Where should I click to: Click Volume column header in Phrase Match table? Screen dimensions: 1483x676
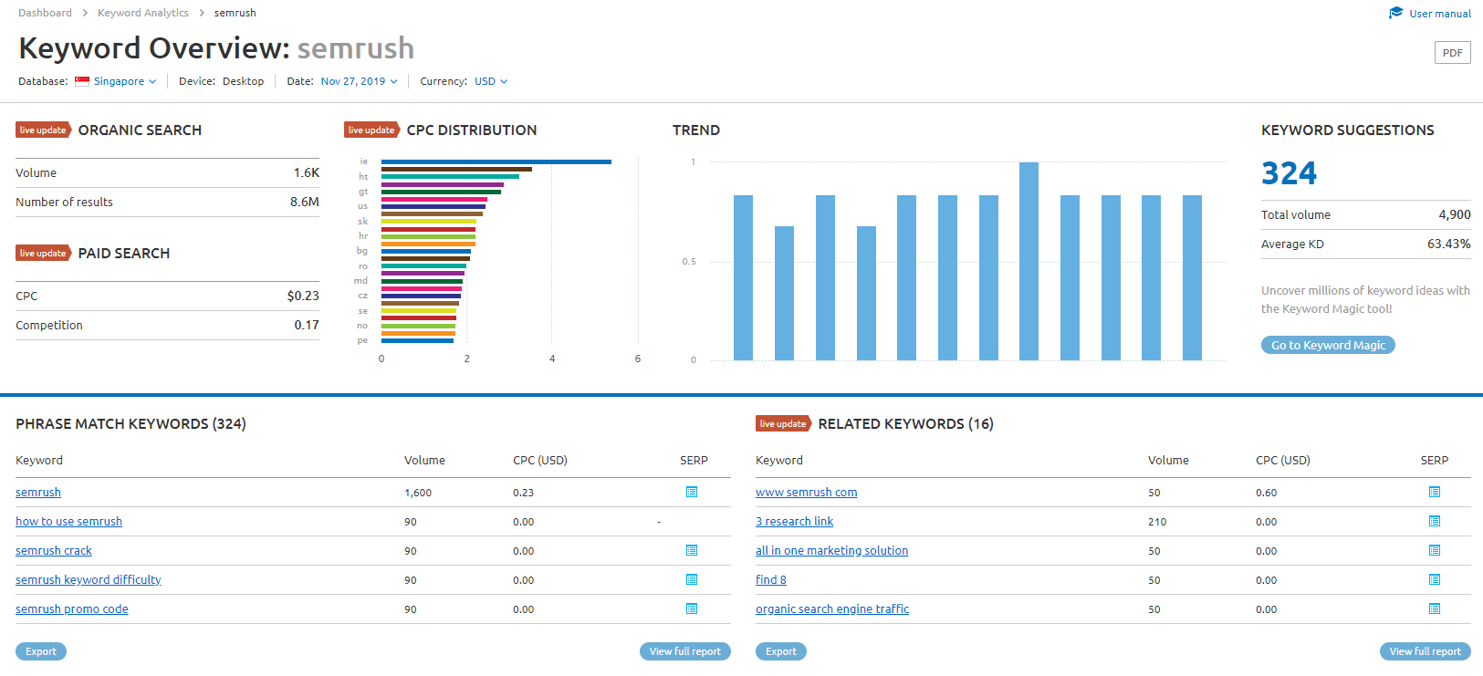coord(424,461)
